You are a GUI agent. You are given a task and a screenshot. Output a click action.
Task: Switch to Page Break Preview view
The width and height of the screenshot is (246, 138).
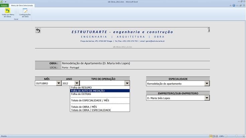pyautogui.click(x=217, y=136)
